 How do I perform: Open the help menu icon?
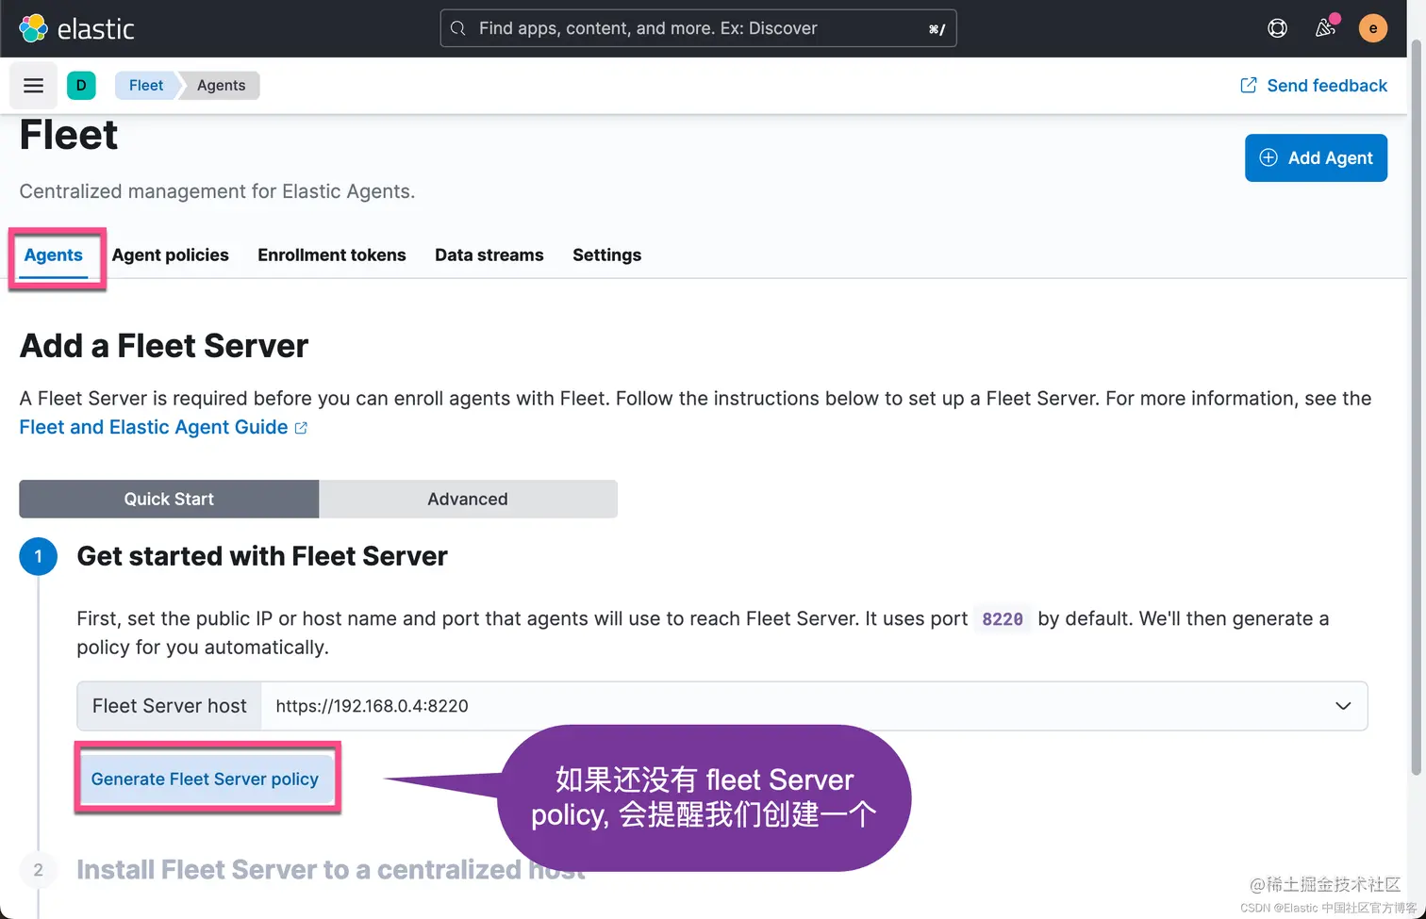point(1277,28)
